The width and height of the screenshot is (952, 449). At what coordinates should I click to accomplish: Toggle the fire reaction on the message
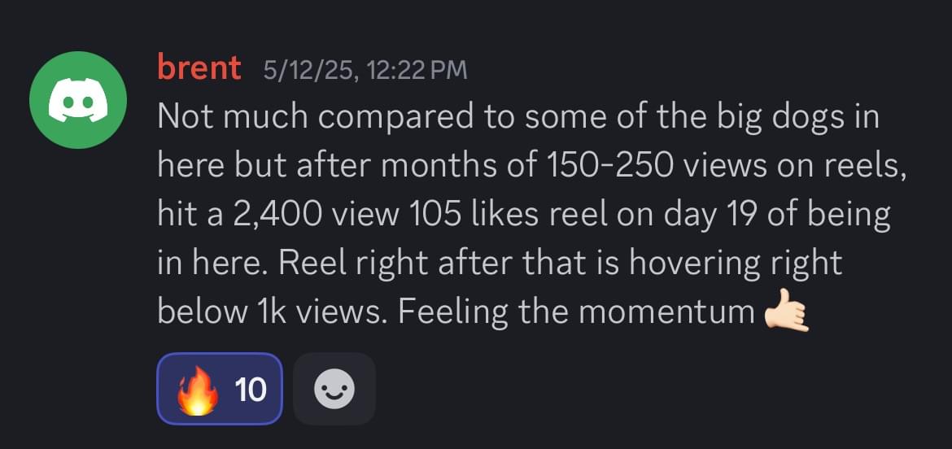219,389
